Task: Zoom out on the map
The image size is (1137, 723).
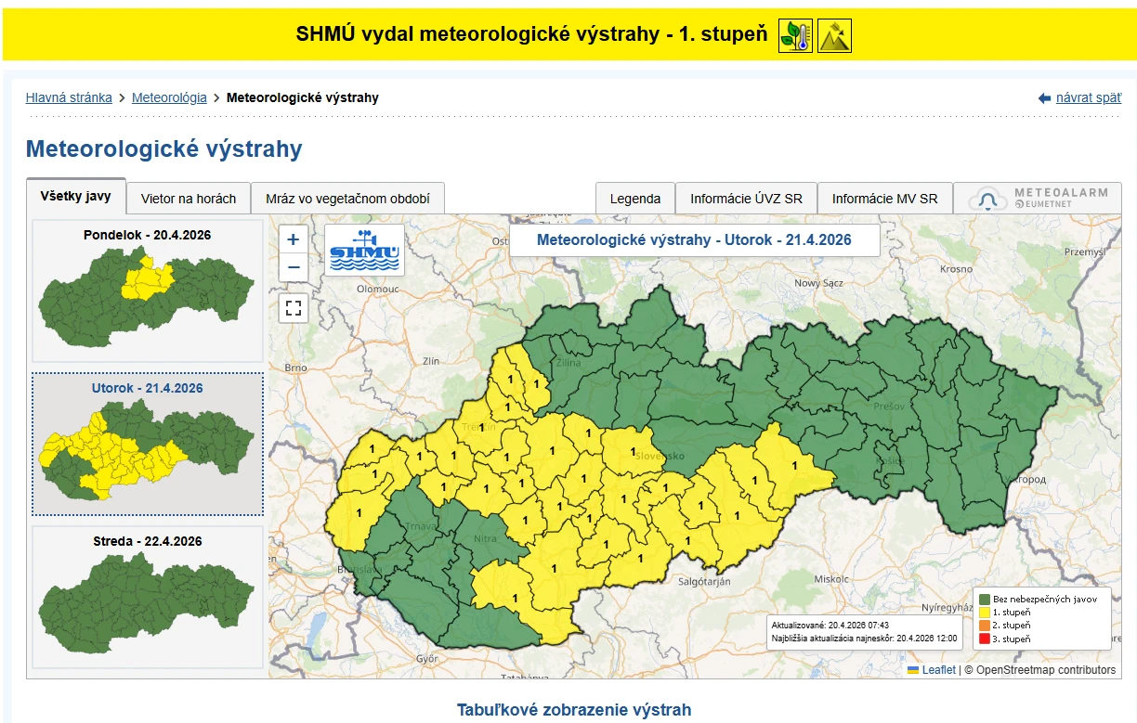Action: pos(294,268)
